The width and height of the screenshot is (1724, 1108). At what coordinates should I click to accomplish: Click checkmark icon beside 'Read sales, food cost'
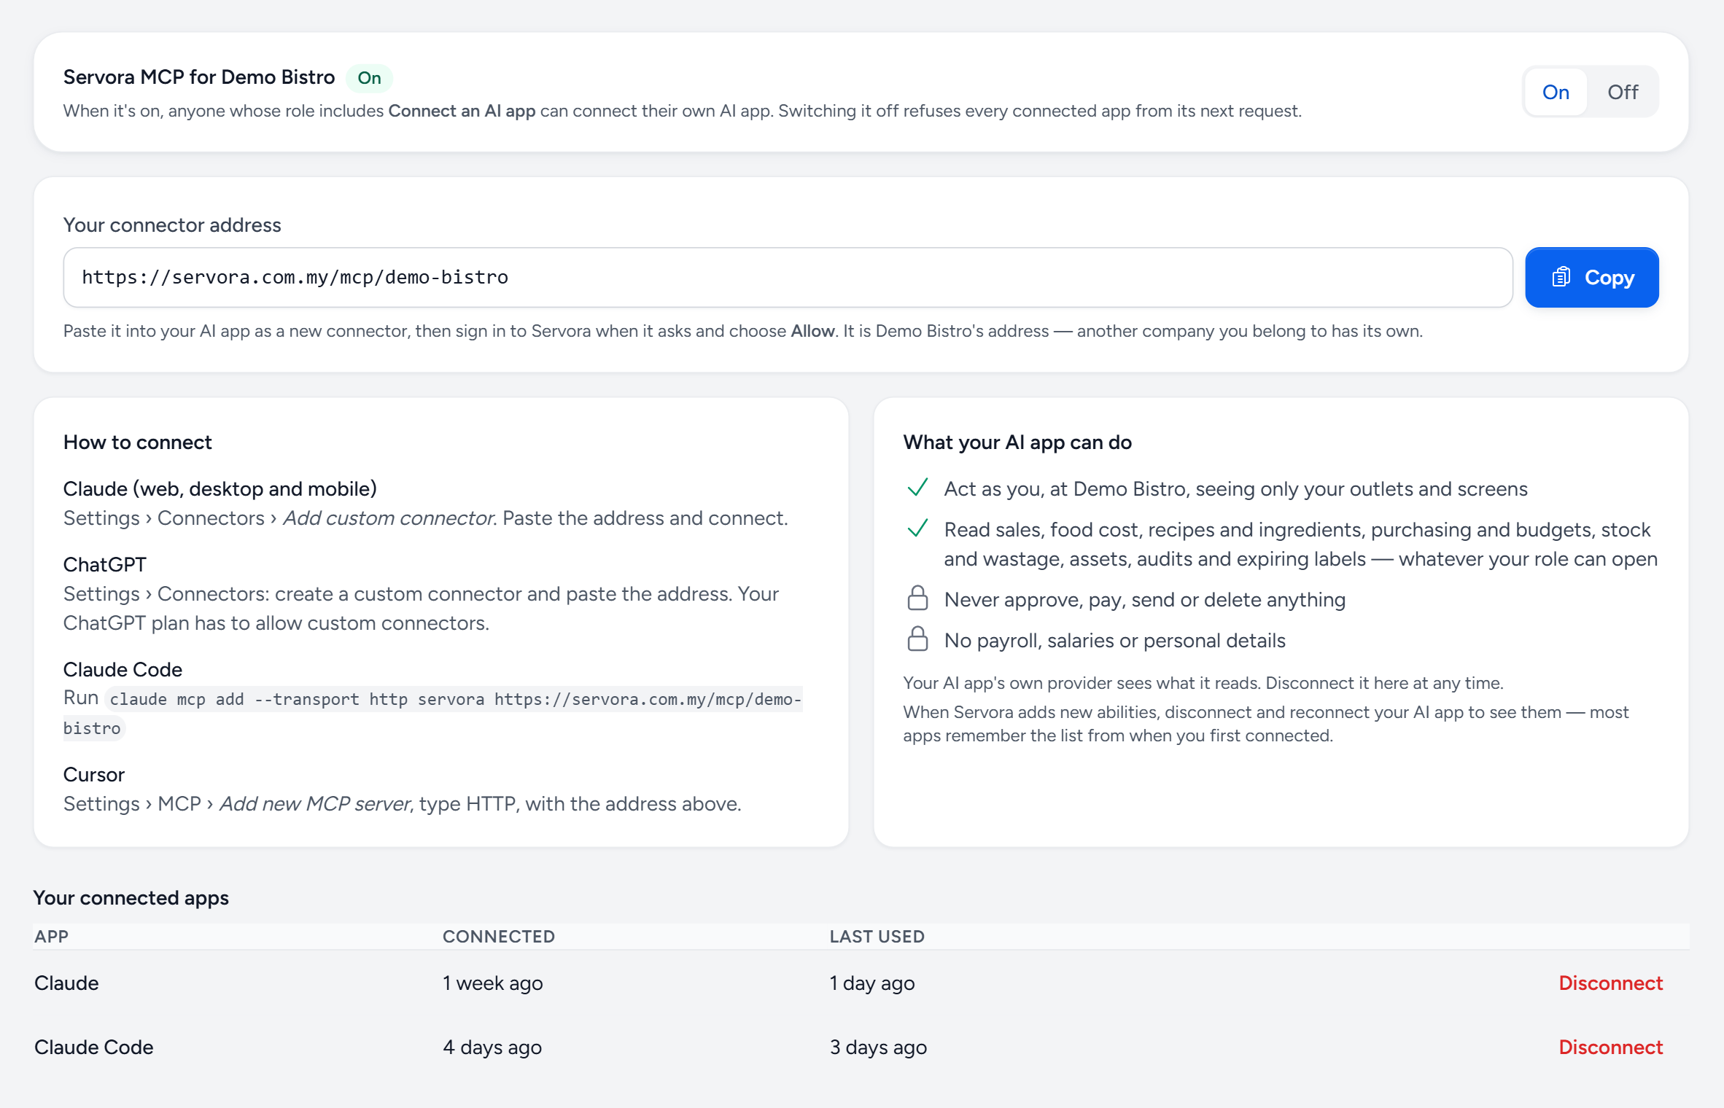coord(917,528)
